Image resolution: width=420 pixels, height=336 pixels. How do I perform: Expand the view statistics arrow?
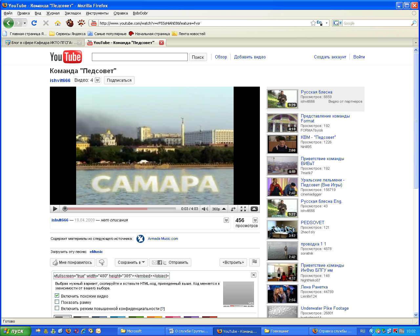point(255,220)
